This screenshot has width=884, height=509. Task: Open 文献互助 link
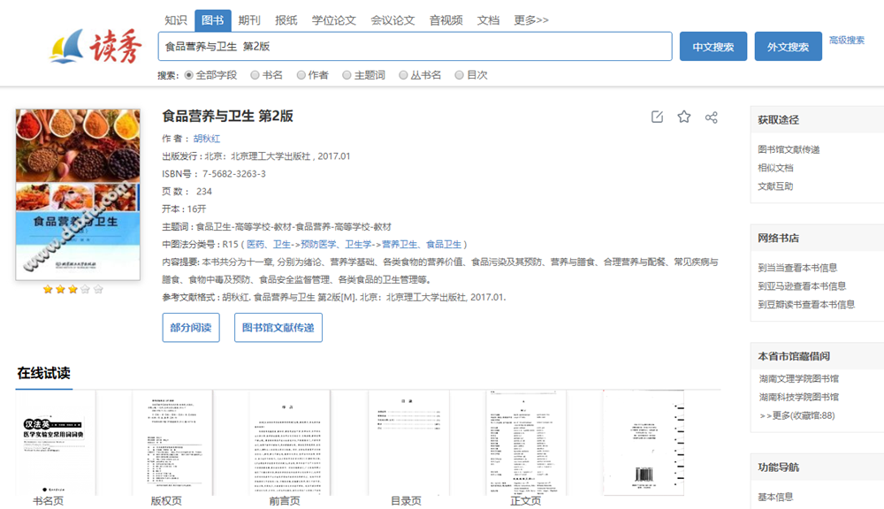coord(775,186)
